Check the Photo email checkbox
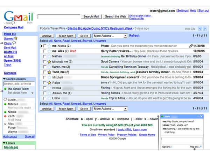The image size is (210, 157). pyautogui.click(x=44, y=46)
